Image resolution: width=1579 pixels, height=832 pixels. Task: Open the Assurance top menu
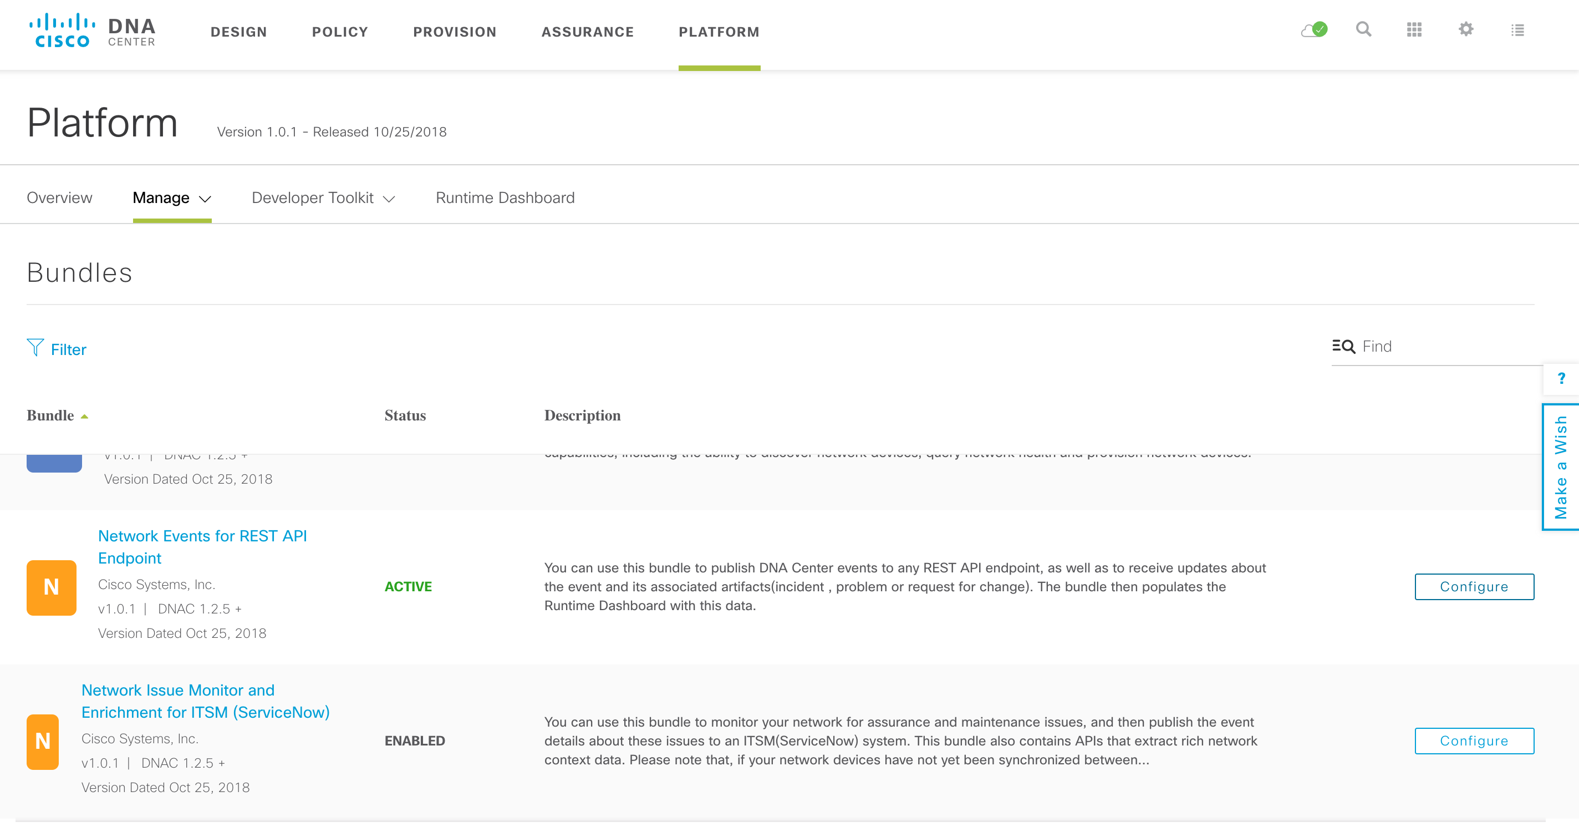(x=587, y=32)
